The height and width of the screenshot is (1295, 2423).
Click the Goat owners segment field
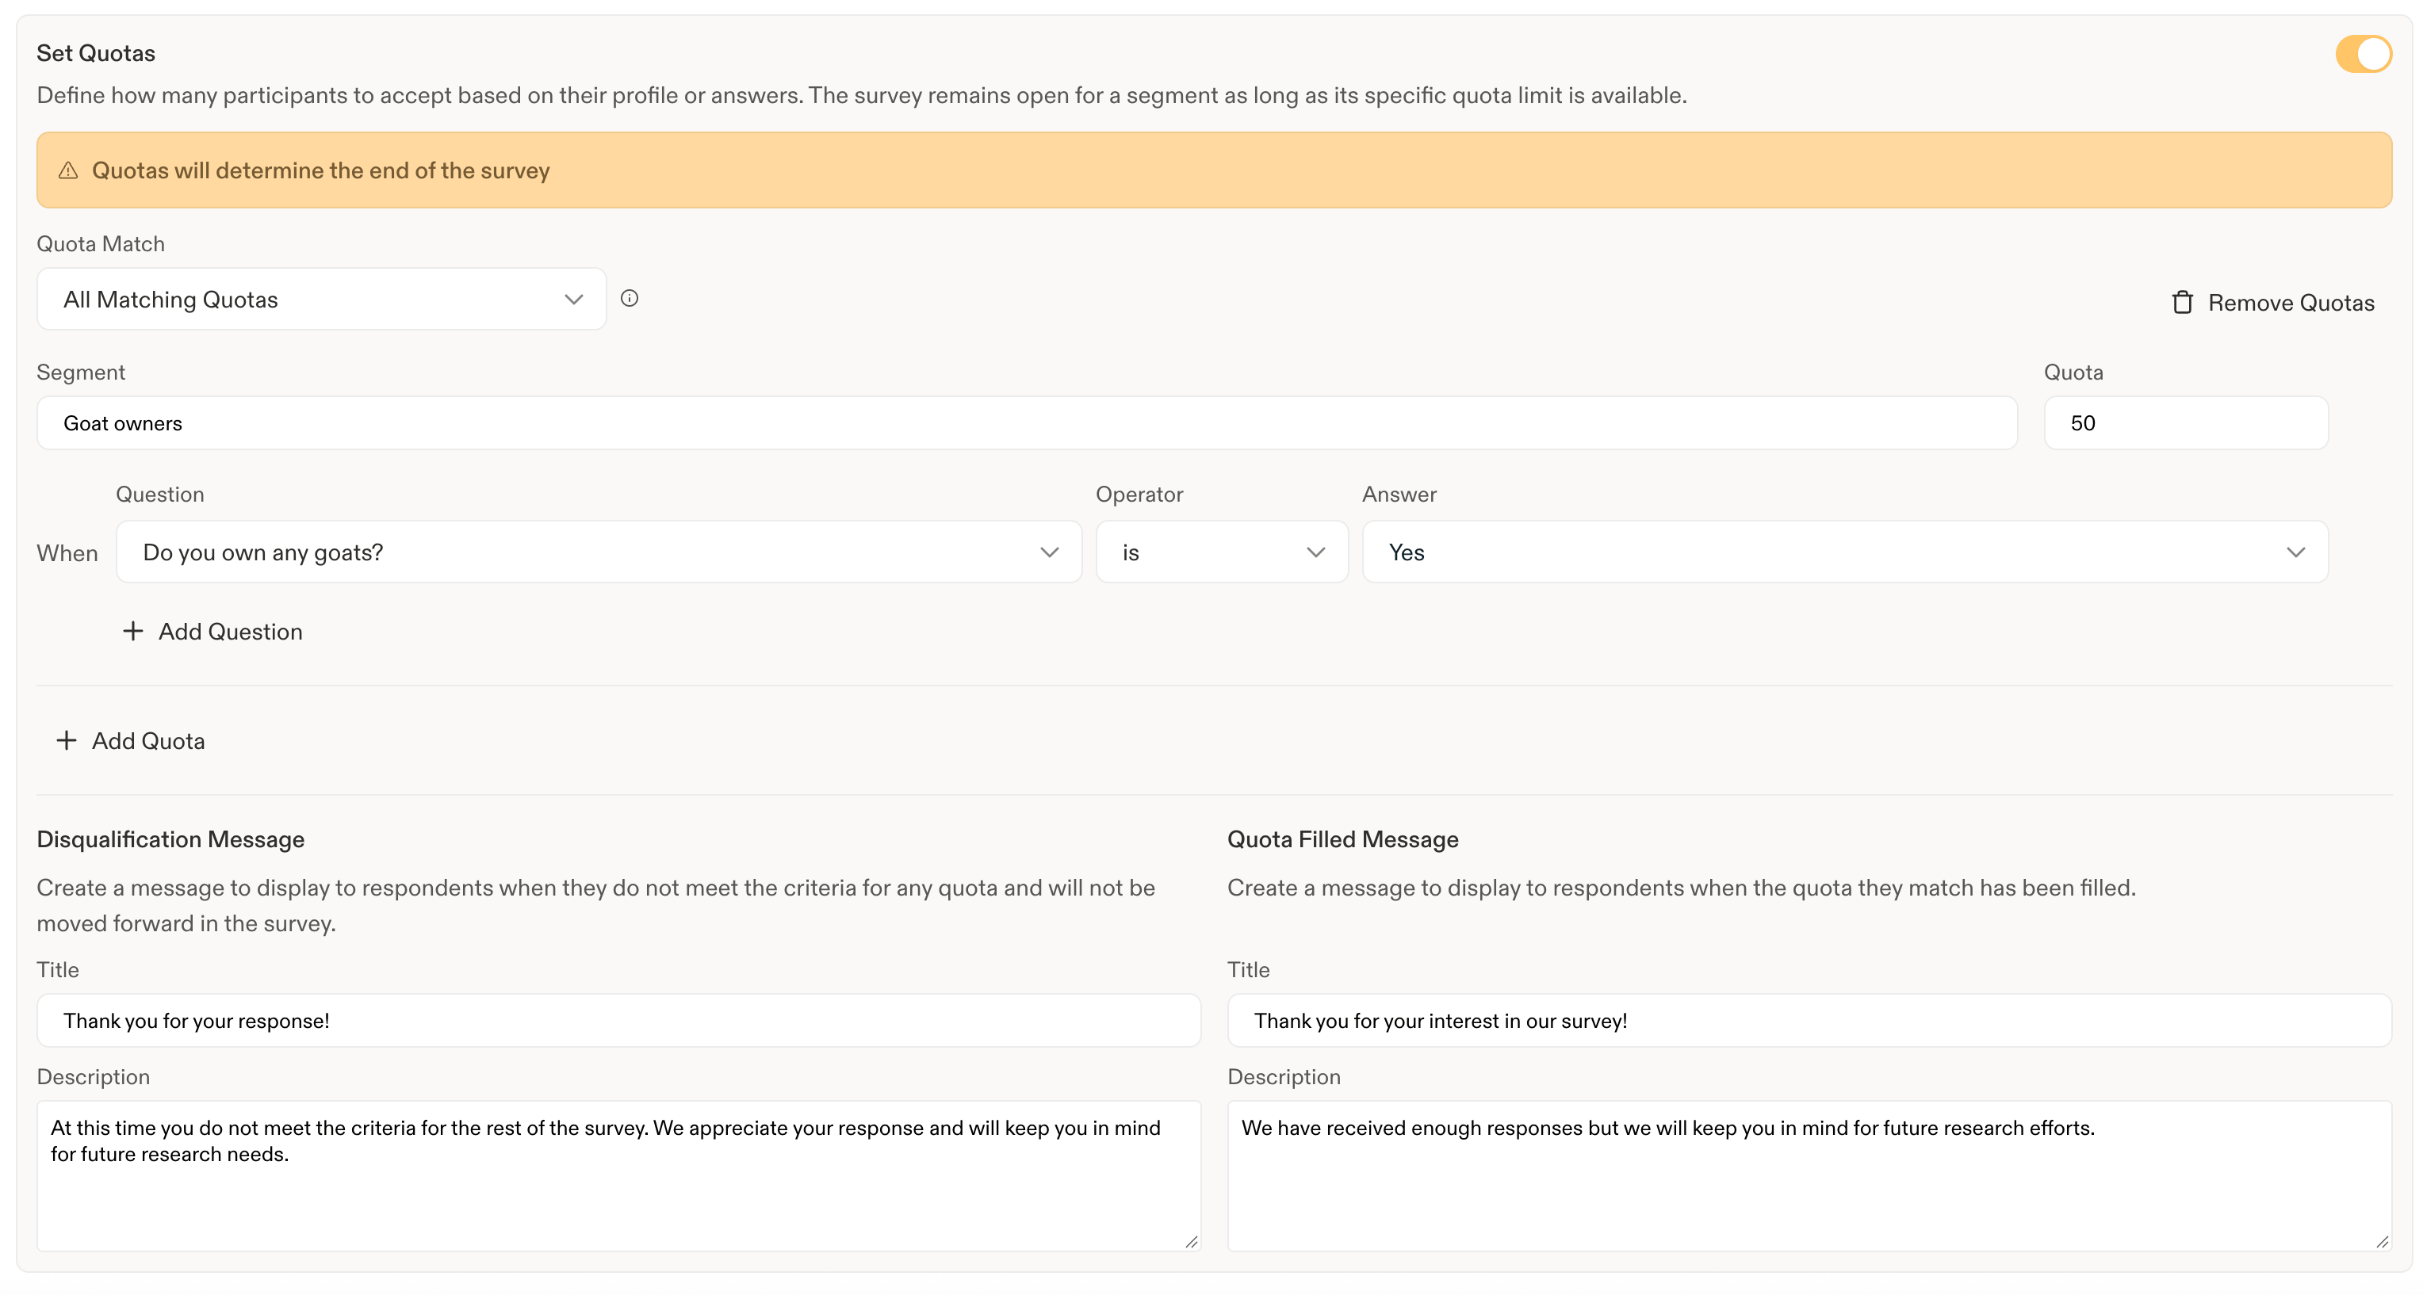pyautogui.click(x=1027, y=423)
